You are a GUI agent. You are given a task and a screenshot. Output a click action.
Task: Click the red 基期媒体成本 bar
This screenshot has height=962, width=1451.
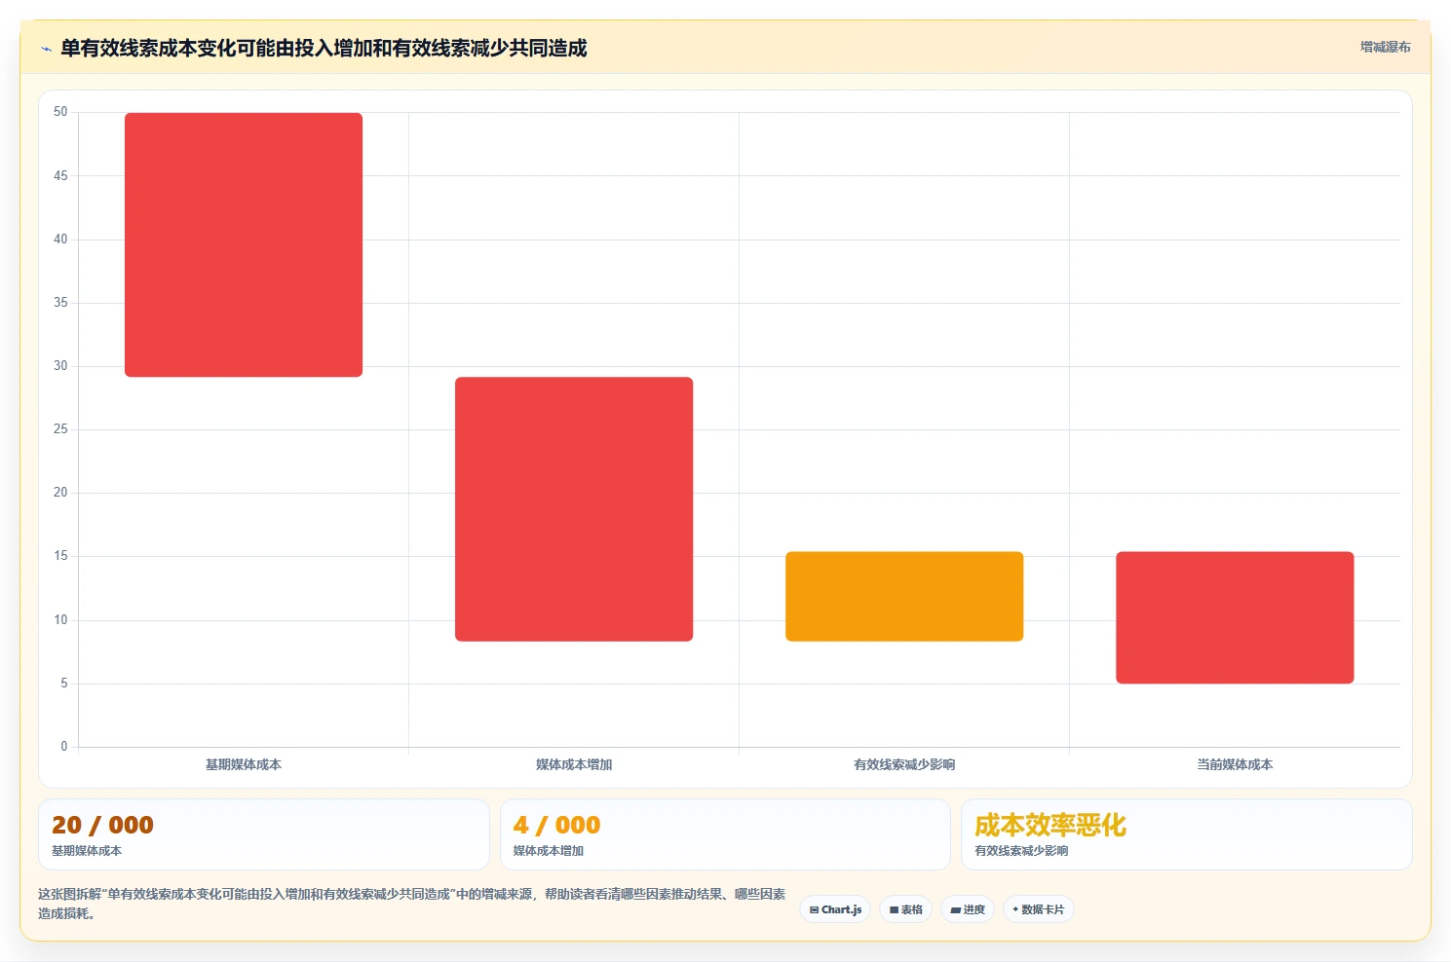[x=244, y=244]
